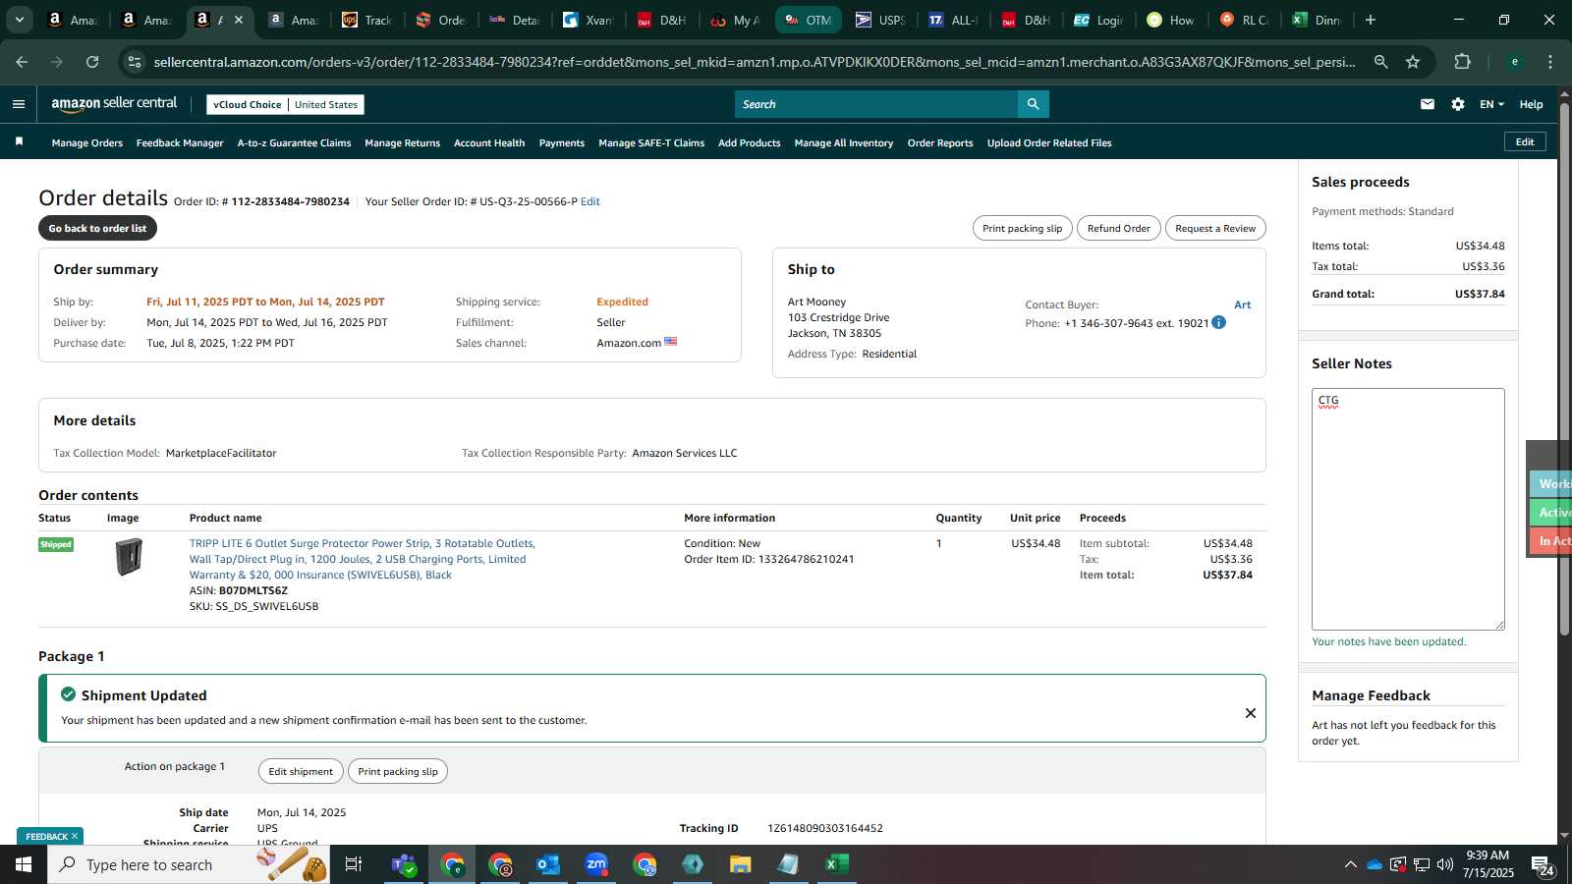
Task: Click buyer name Art contact link
Action: coord(1242,304)
